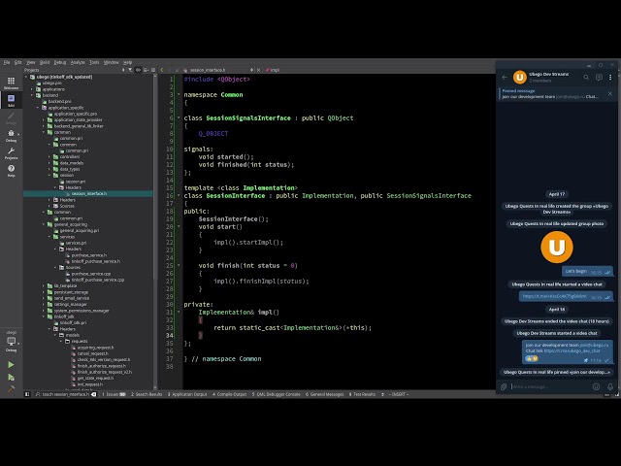Screen dimensions: 621x466
Task: Click the project tree vertical scrollbar
Action: coord(155,230)
